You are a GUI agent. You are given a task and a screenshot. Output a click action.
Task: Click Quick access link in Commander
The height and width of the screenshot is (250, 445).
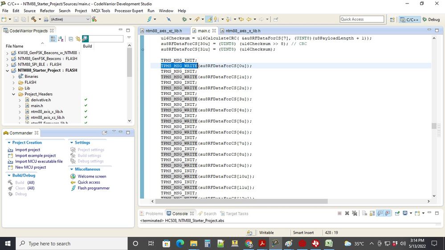tap(89, 182)
